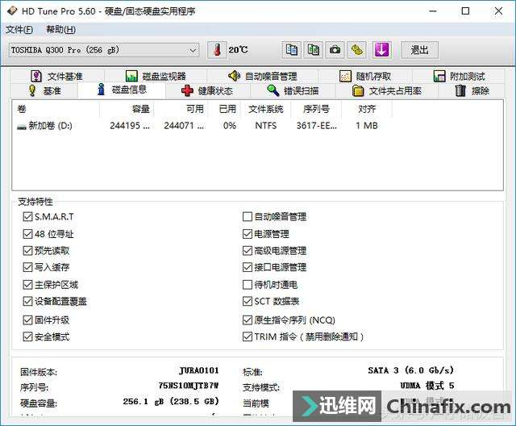Open the TOSHIBA Q300 Pro drive dropdown

104,50
